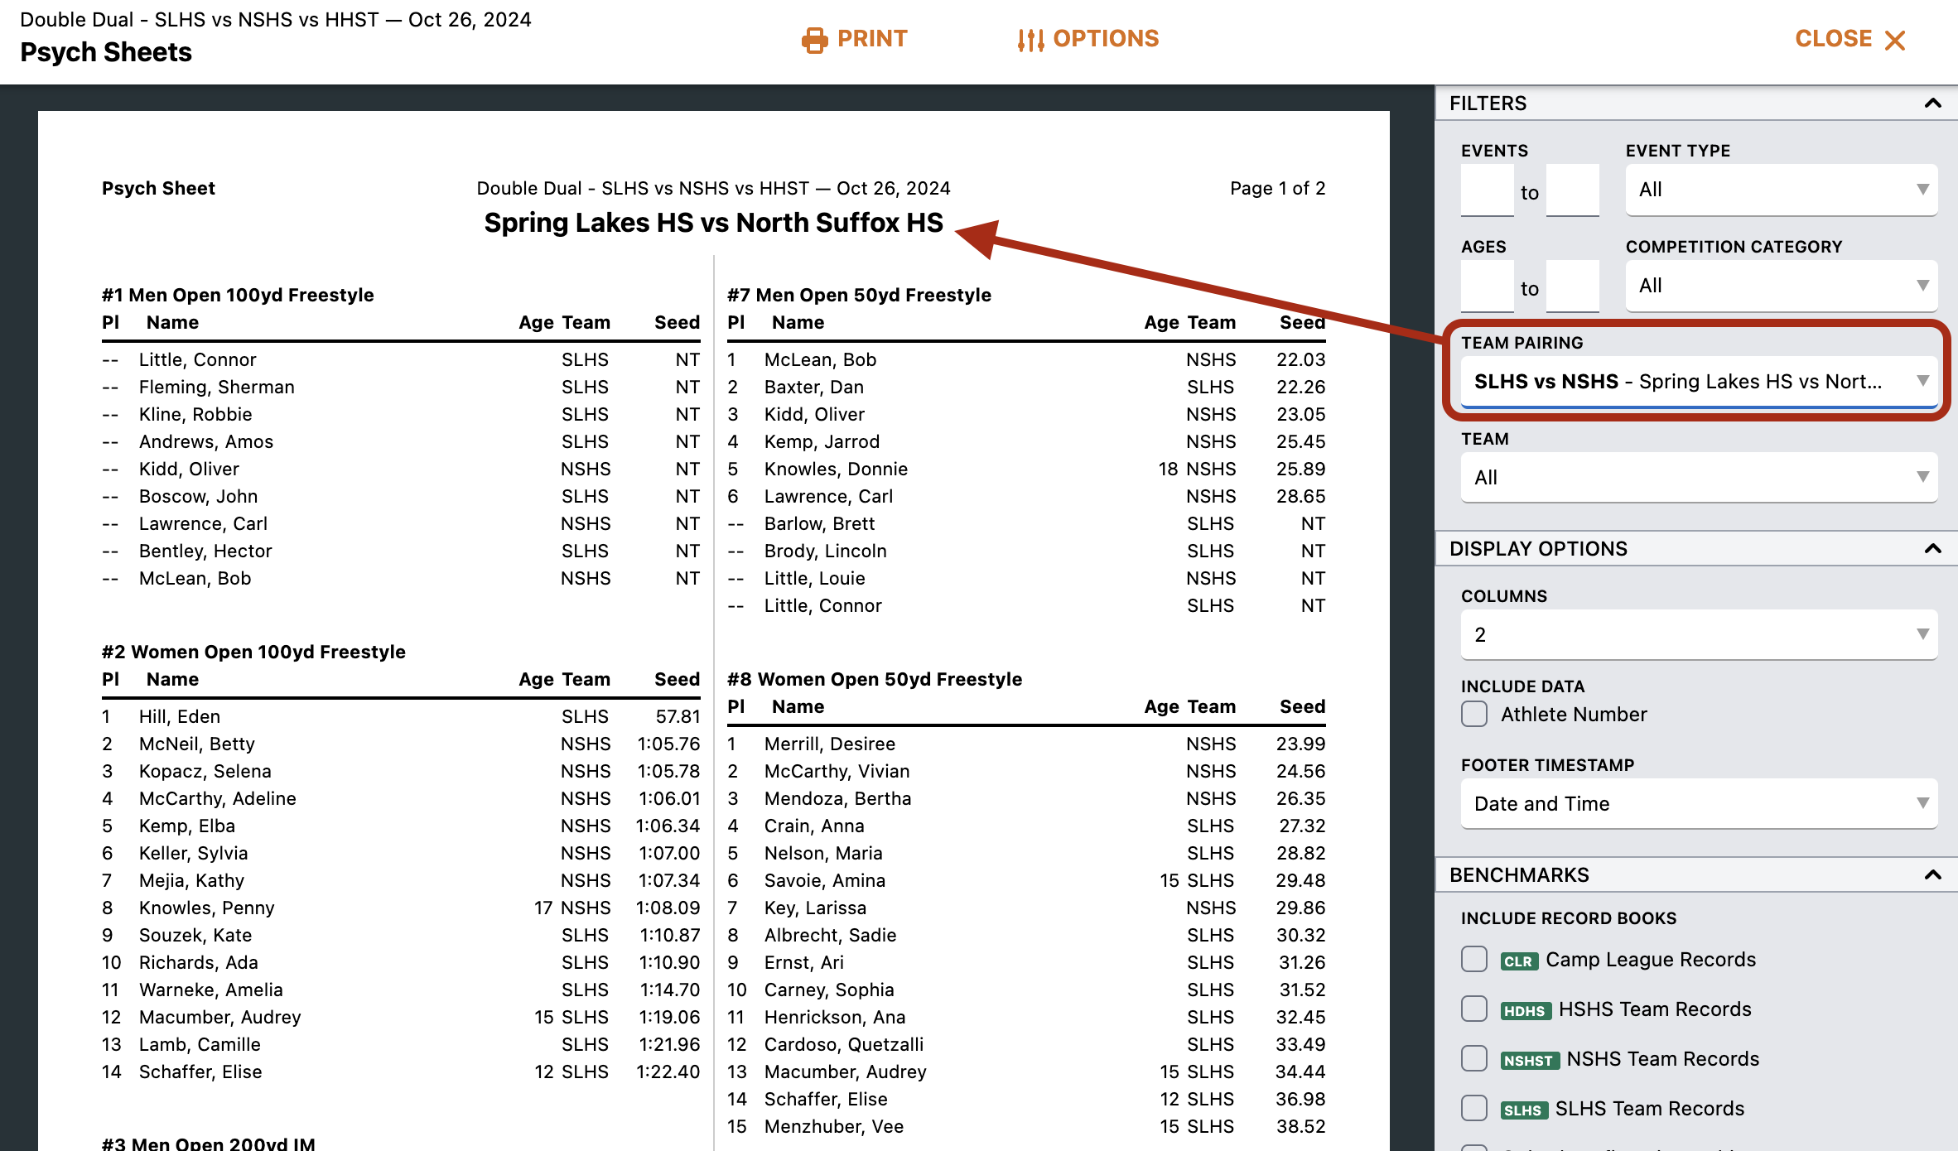Click swimmer name 'Merrill, Desiree'

(x=830, y=744)
